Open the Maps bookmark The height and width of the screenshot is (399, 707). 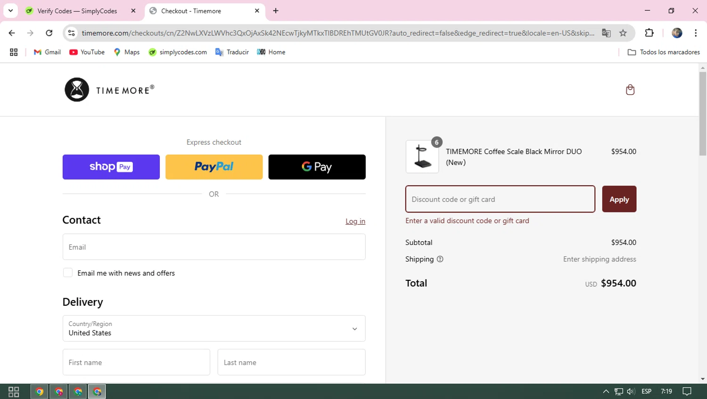[x=127, y=52]
